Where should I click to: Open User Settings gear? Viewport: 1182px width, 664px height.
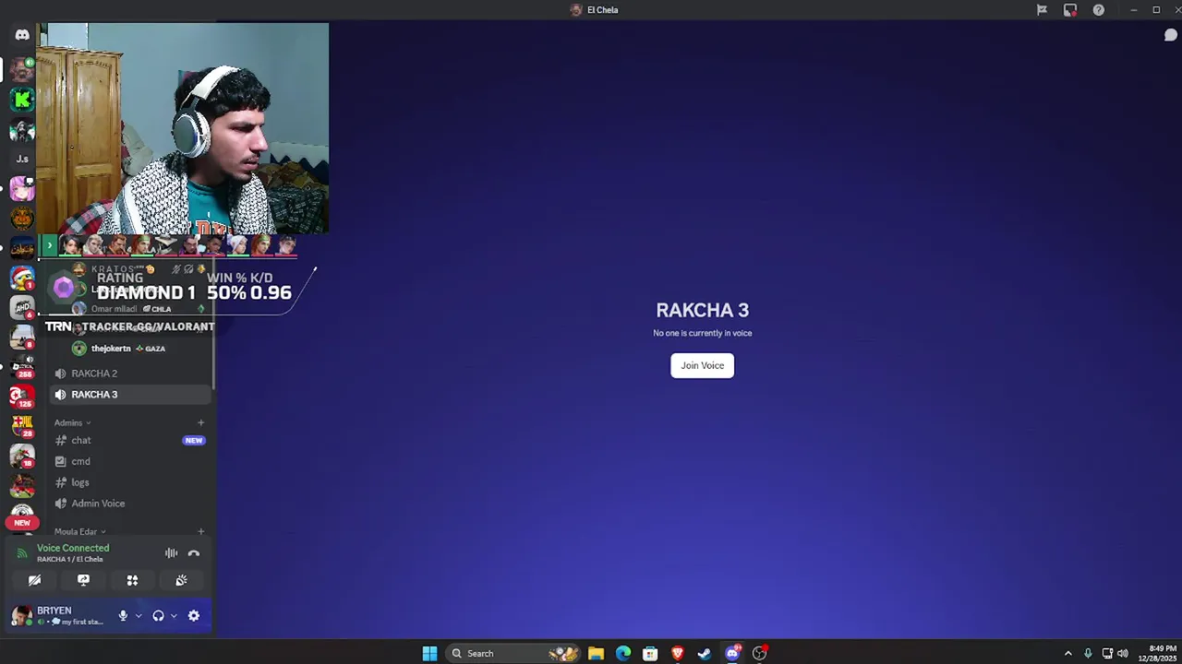point(194,616)
